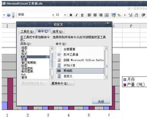Select 绘图 in the category list

[x=24, y=65]
